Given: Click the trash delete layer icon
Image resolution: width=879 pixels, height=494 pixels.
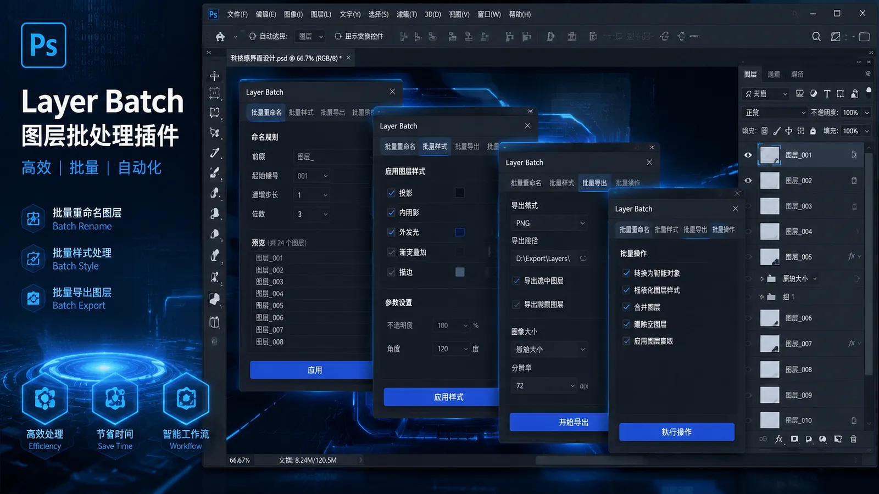Looking at the screenshot, I should (853, 439).
